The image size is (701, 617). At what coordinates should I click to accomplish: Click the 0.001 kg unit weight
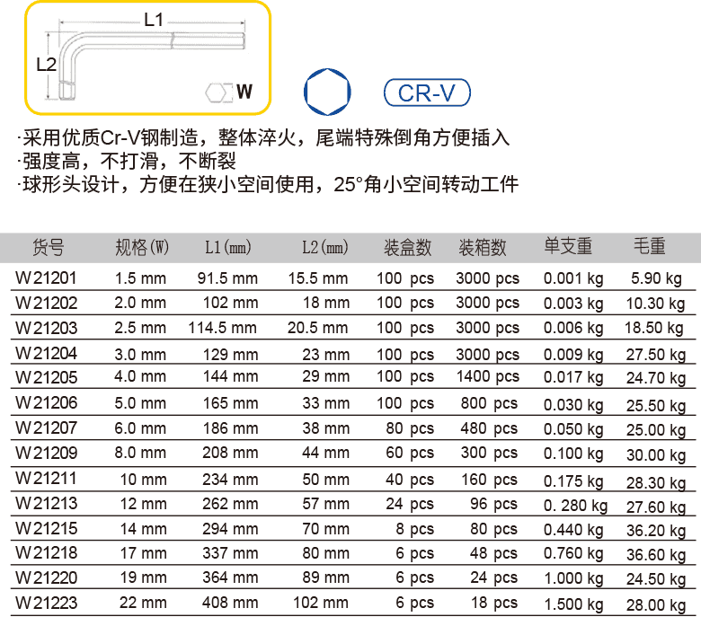click(x=573, y=278)
